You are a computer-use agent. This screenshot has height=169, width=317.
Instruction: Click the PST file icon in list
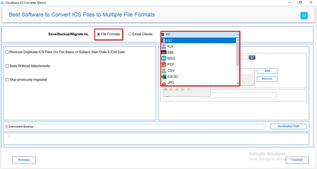[x=163, y=41]
